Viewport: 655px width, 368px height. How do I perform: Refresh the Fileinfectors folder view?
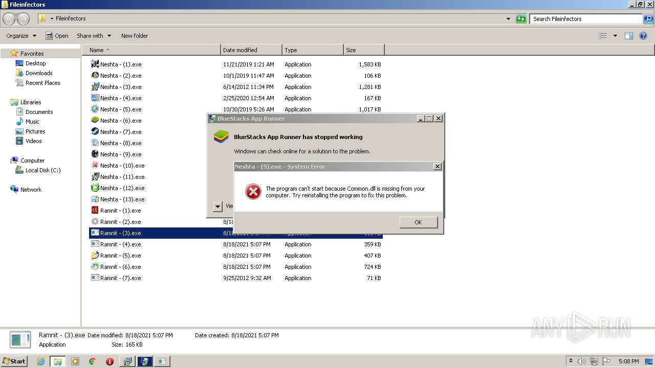(x=521, y=19)
